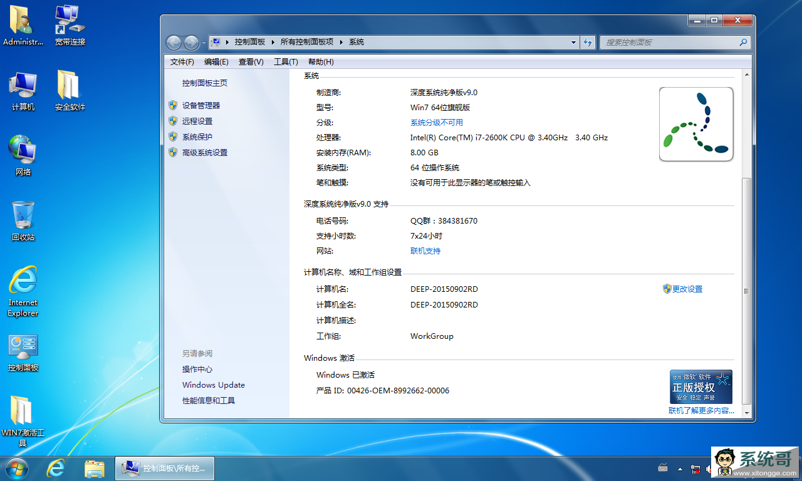
Task: Click the QQ群：384381670 phone number text
Action: [x=444, y=221]
